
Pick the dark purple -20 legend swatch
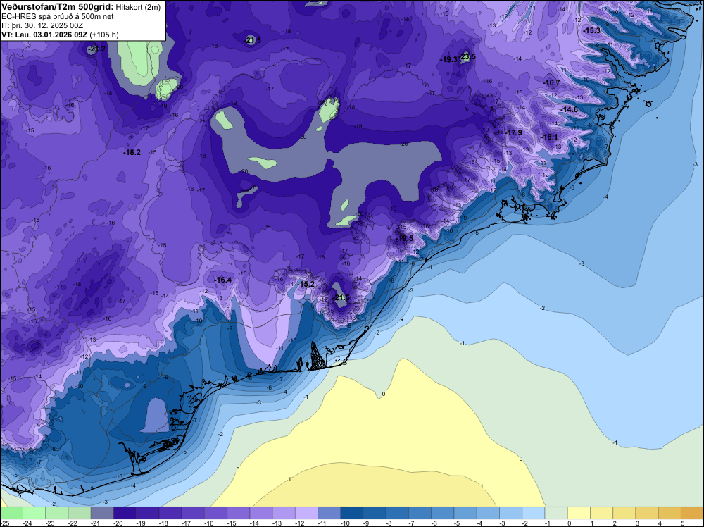tap(125, 513)
